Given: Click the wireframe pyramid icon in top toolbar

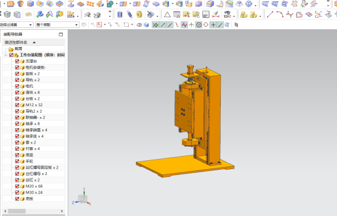Looking at the screenshot, I should [239, 4].
